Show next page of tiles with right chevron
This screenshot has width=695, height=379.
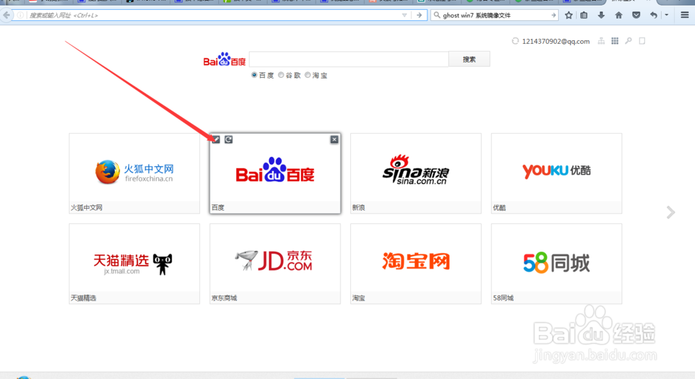point(671,212)
